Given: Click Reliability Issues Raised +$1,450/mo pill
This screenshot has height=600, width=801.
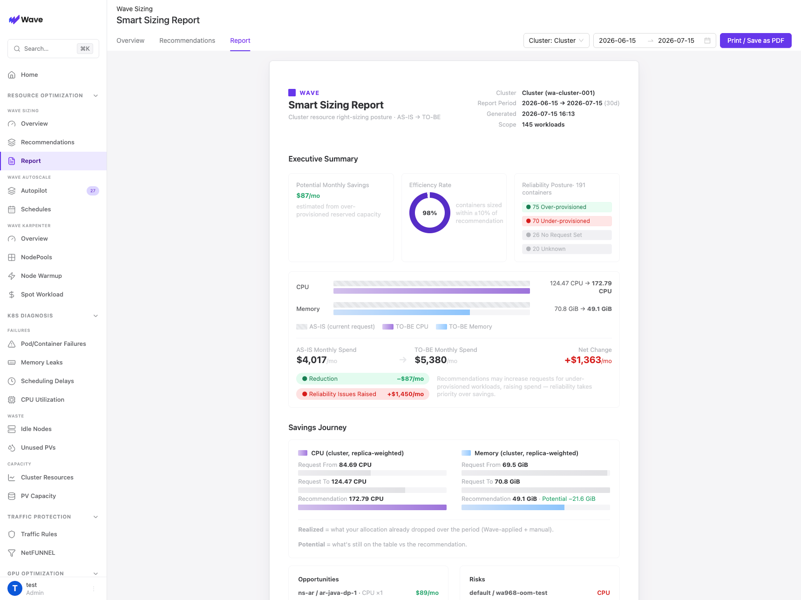Looking at the screenshot, I should [363, 394].
